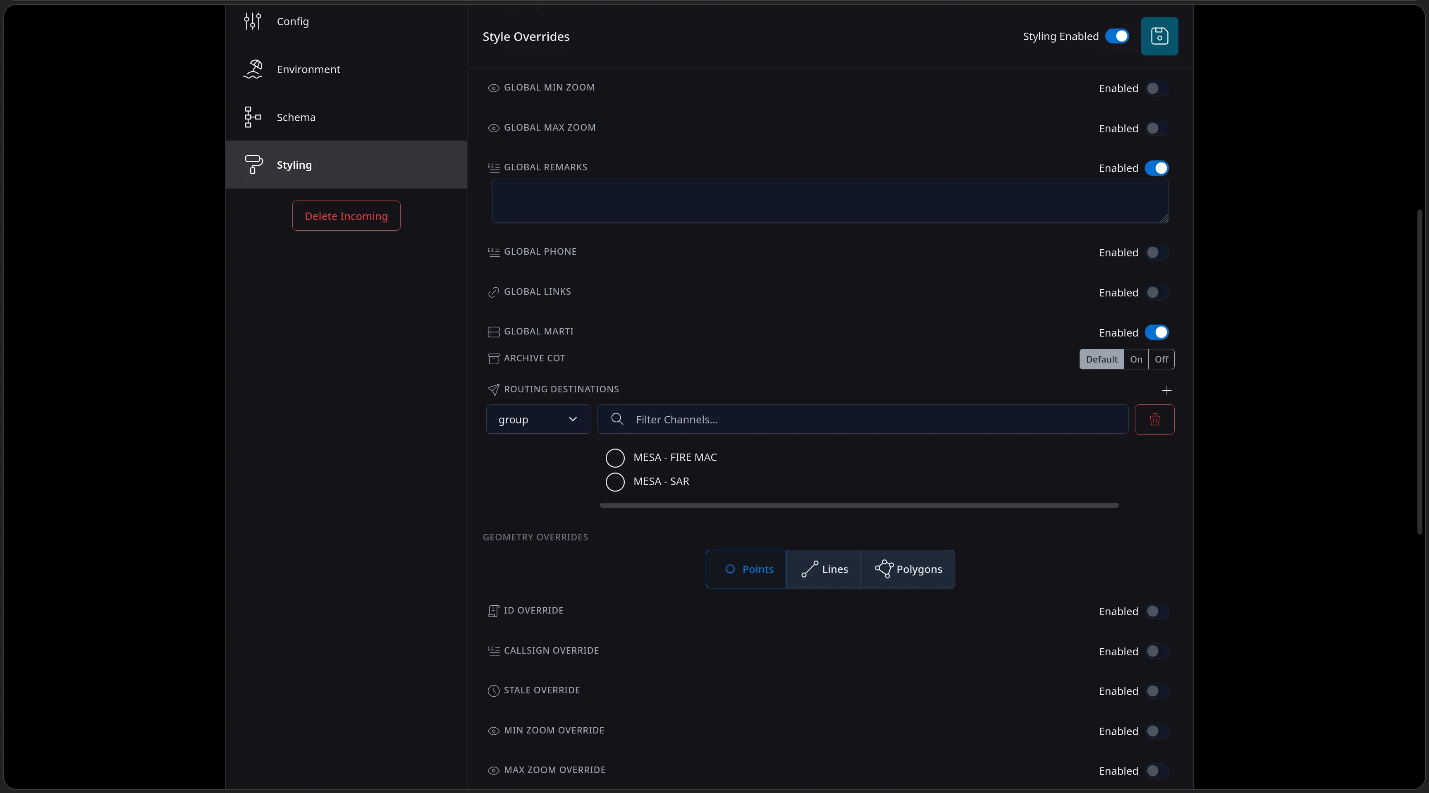
Task: Click the Global Remarks text area
Action: point(830,201)
